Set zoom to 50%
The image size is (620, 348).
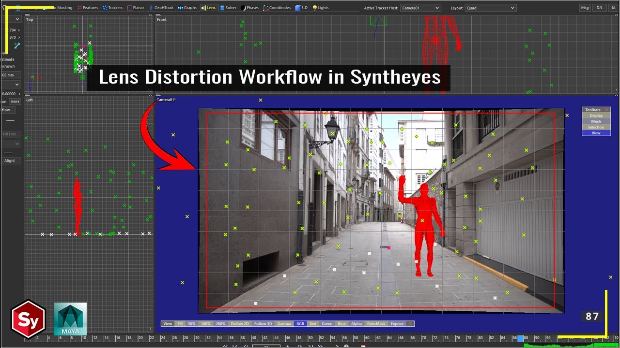[x=191, y=324]
